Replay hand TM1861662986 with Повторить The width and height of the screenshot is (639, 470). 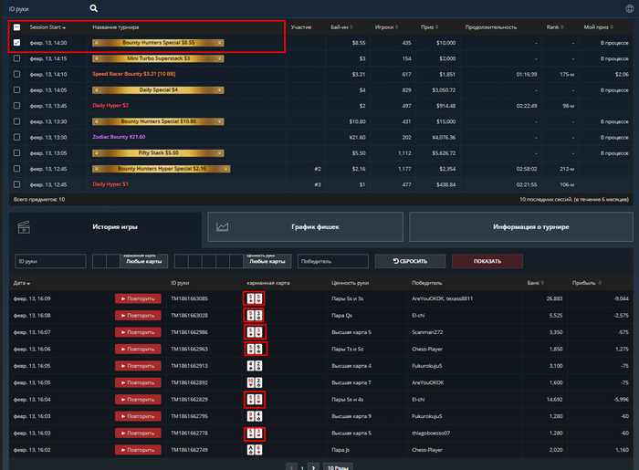tap(138, 332)
